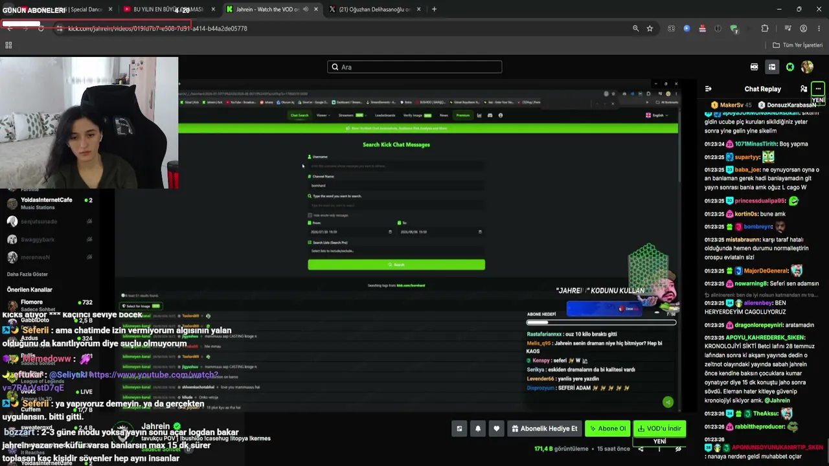
Task: Click the Jahrein streamer name below video
Action: click(155, 426)
